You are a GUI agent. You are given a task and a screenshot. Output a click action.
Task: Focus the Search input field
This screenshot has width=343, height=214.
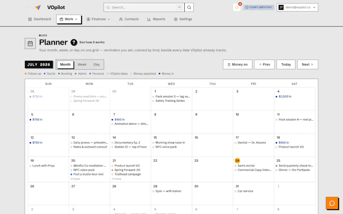point(144,7)
